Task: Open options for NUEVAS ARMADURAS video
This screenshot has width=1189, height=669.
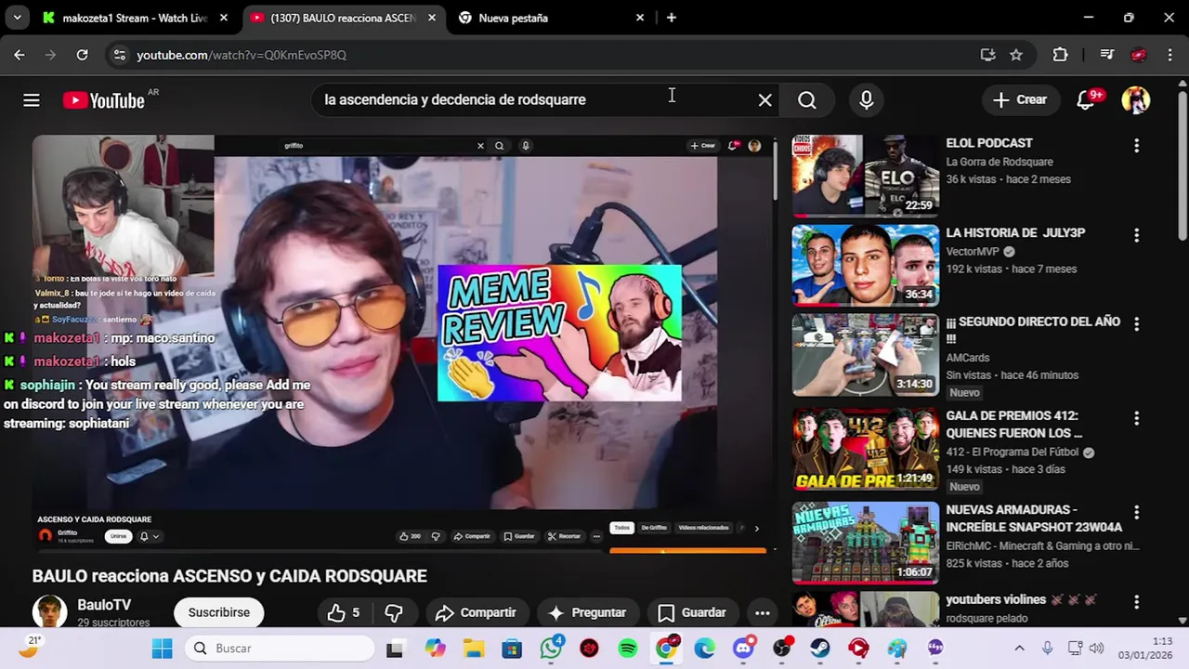Action: (1136, 512)
